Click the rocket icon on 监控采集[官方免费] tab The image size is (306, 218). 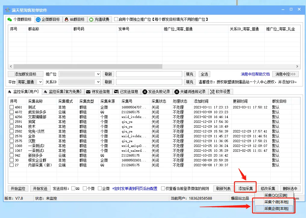(x=45, y=92)
